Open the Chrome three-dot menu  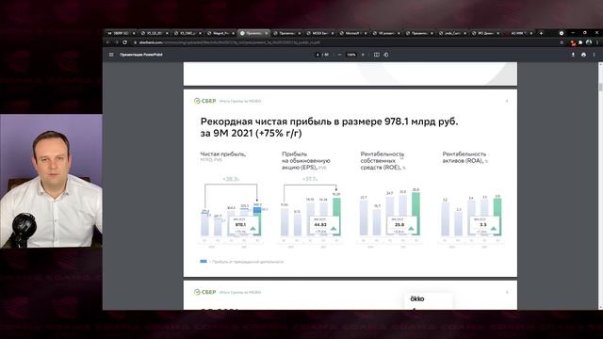coord(597,42)
